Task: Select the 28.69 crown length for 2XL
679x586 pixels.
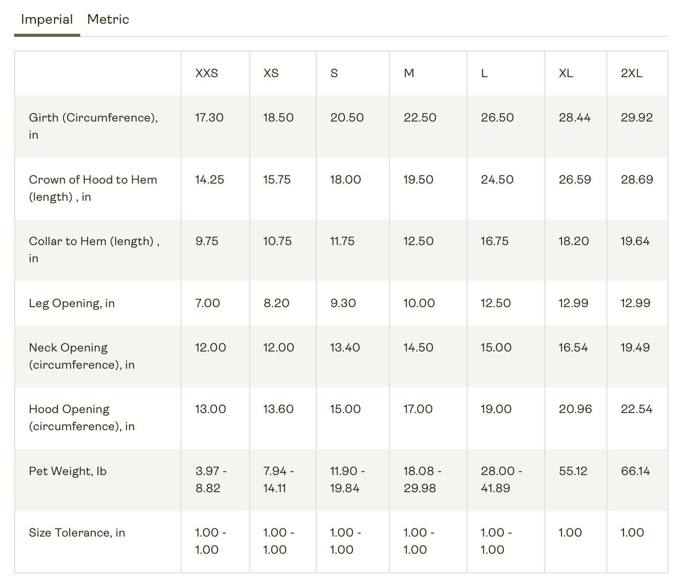Action: tap(637, 180)
